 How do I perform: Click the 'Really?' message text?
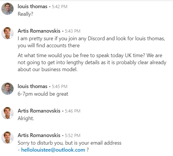click(25, 14)
